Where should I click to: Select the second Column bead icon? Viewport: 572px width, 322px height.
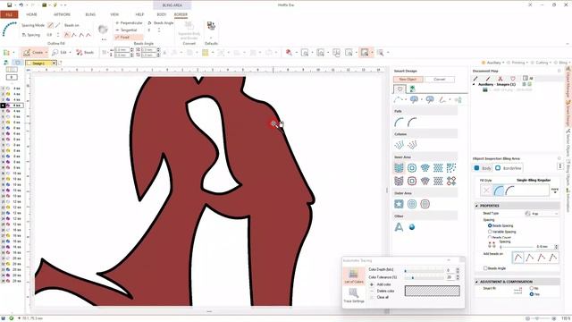[x=412, y=145]
